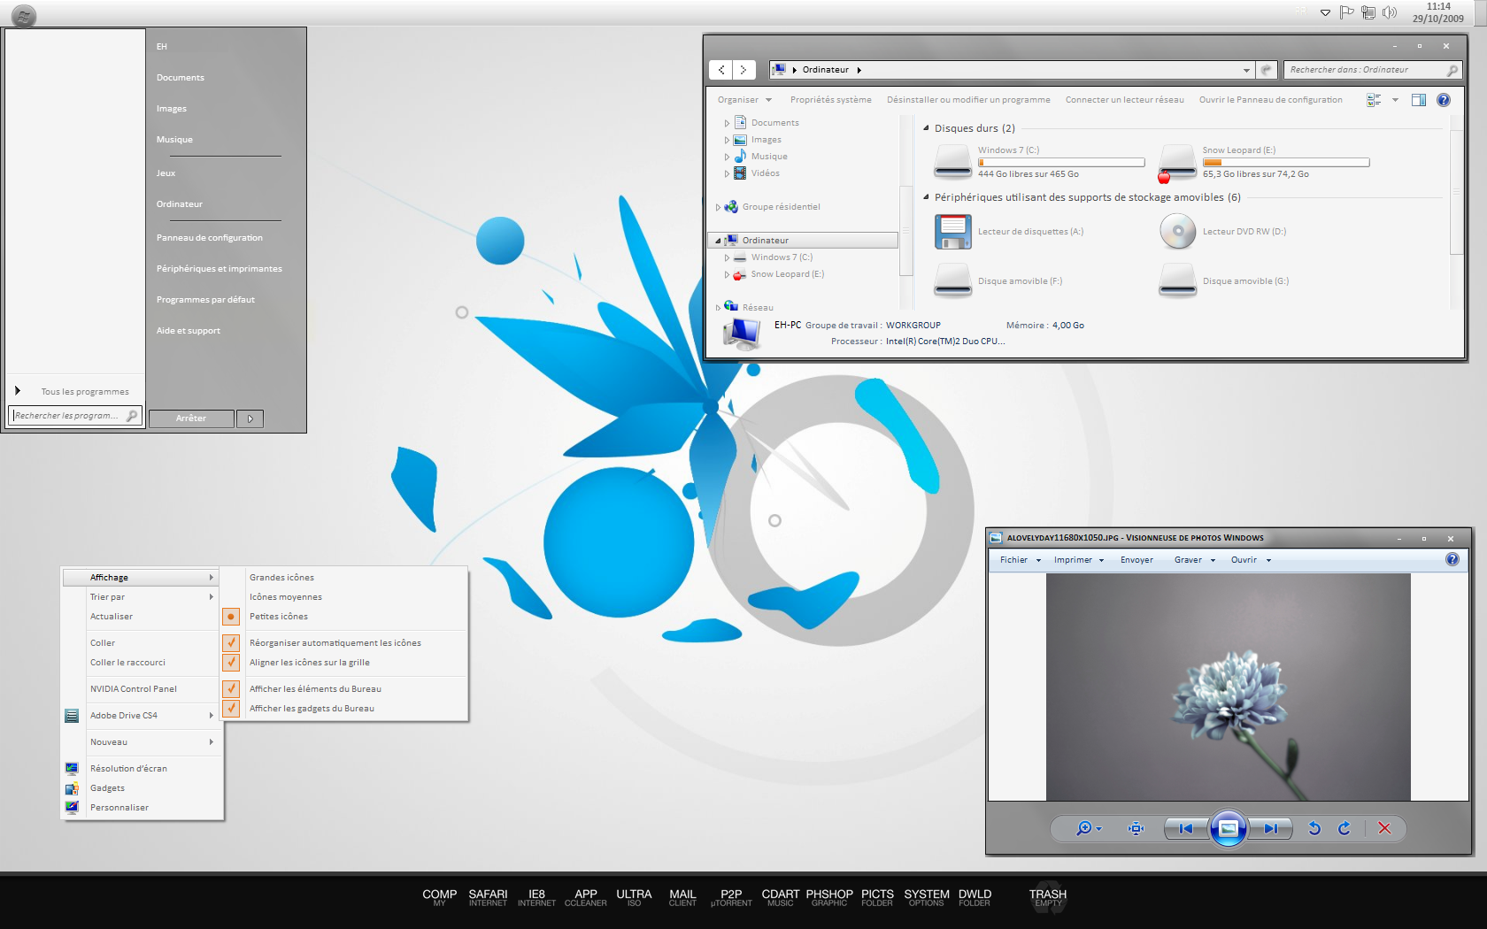Expand the Musique library tree node
Viewport: 1487px width, 929px height.
pos(727,157)
